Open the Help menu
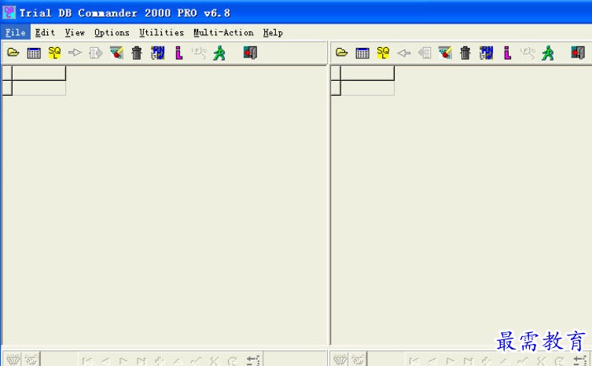592x366 pixels. pos(273,32)
